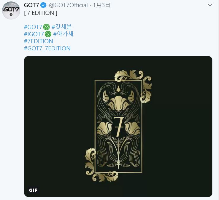Open the tweet options chevron menu
The height and width of the screenshot is (200, 219).
tap(210, 5)
